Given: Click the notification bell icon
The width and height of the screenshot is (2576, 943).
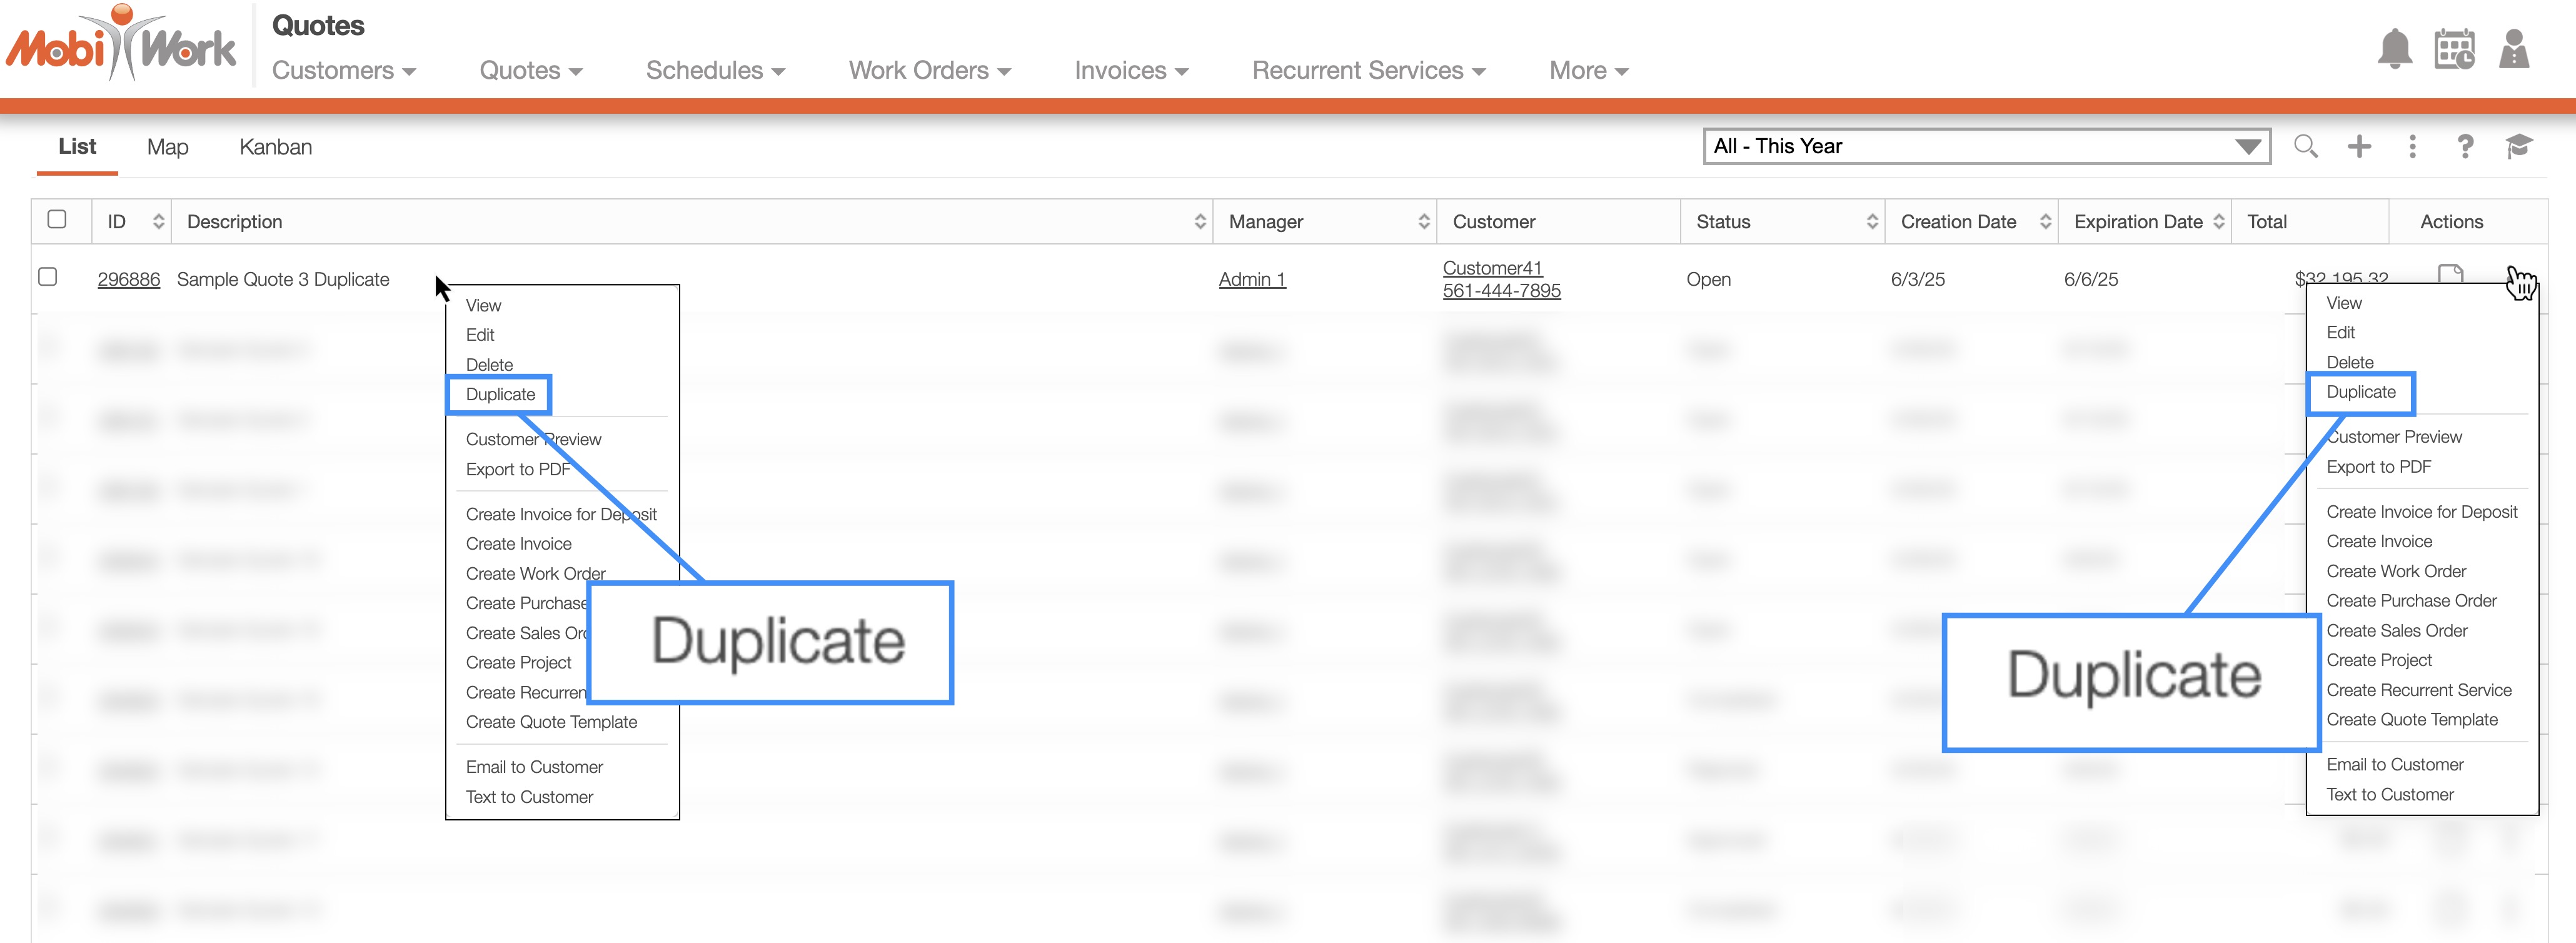Looking at the screenshot, I should (2394, 49).
